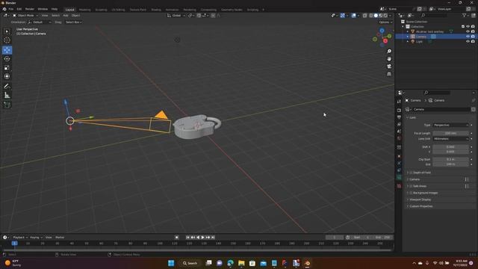Toggle camera view icon in viewport

coord(389,67)
